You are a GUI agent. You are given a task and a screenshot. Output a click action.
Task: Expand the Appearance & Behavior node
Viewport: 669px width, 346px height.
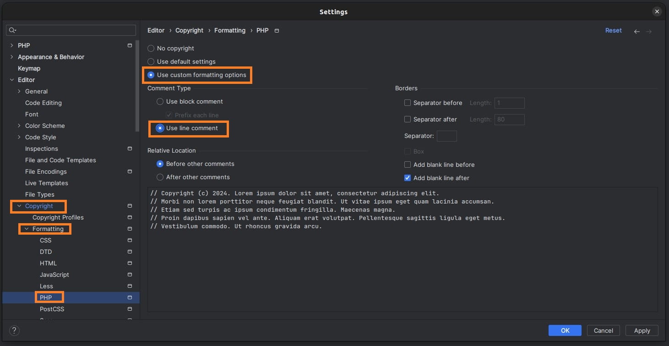pos(12,57)
